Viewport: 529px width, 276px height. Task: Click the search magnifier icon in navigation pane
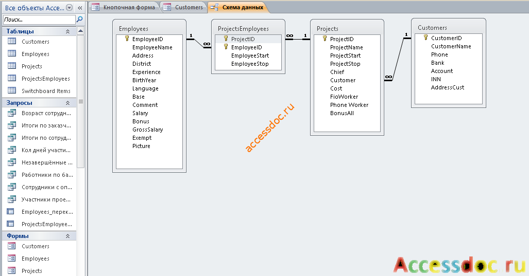click(x=80, y=20)
